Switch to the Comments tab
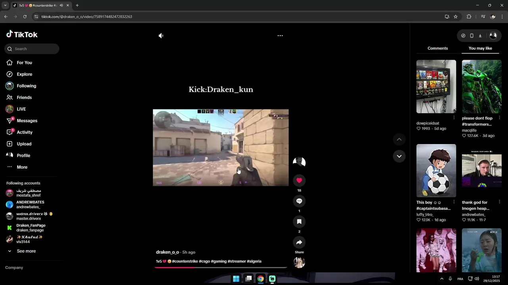The height and width of the screenshot is (285, 508). click(x=438, y=48)
